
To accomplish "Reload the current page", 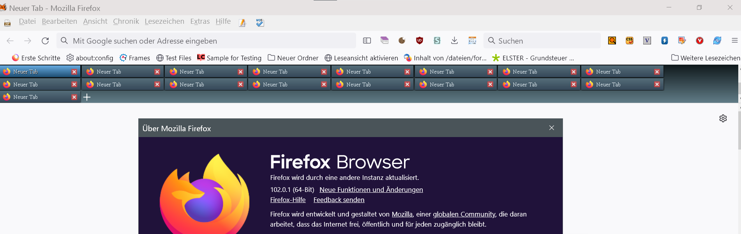I will 45,40.
